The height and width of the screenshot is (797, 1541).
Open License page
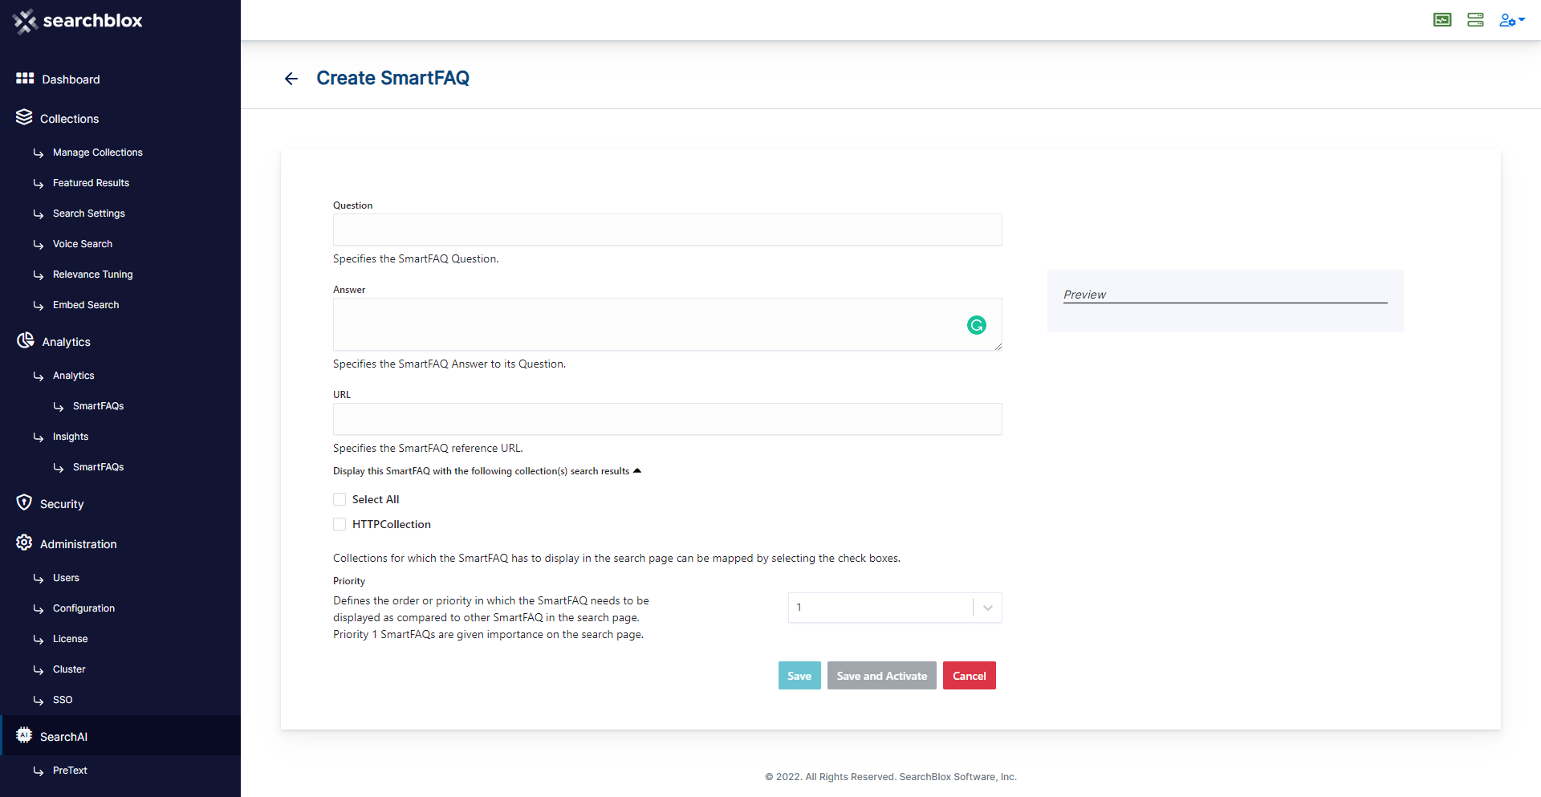coord(71,639)
